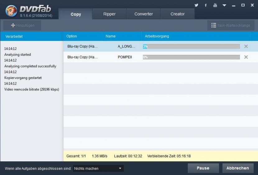Open the YouTube link icon
The width and height of the screenshot is (258, 175).
click(215, 5)
